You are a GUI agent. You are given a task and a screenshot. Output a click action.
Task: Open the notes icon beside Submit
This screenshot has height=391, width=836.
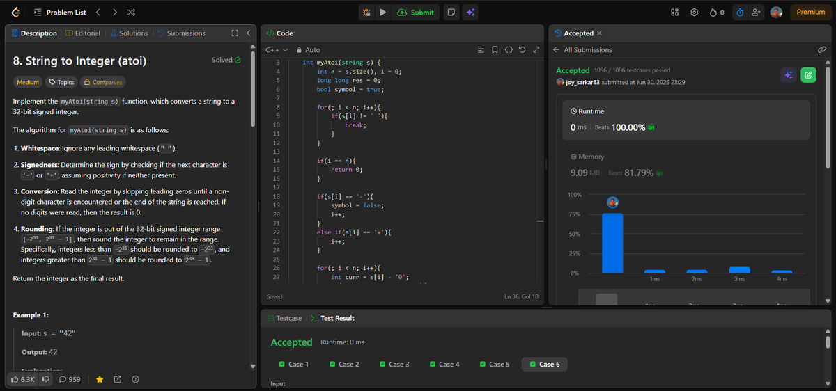tap(451, 12)
